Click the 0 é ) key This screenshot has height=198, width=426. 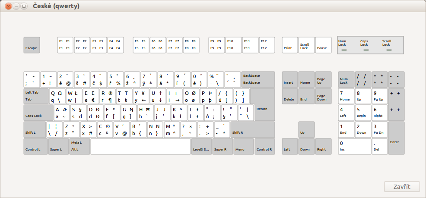tap(199, 79)
